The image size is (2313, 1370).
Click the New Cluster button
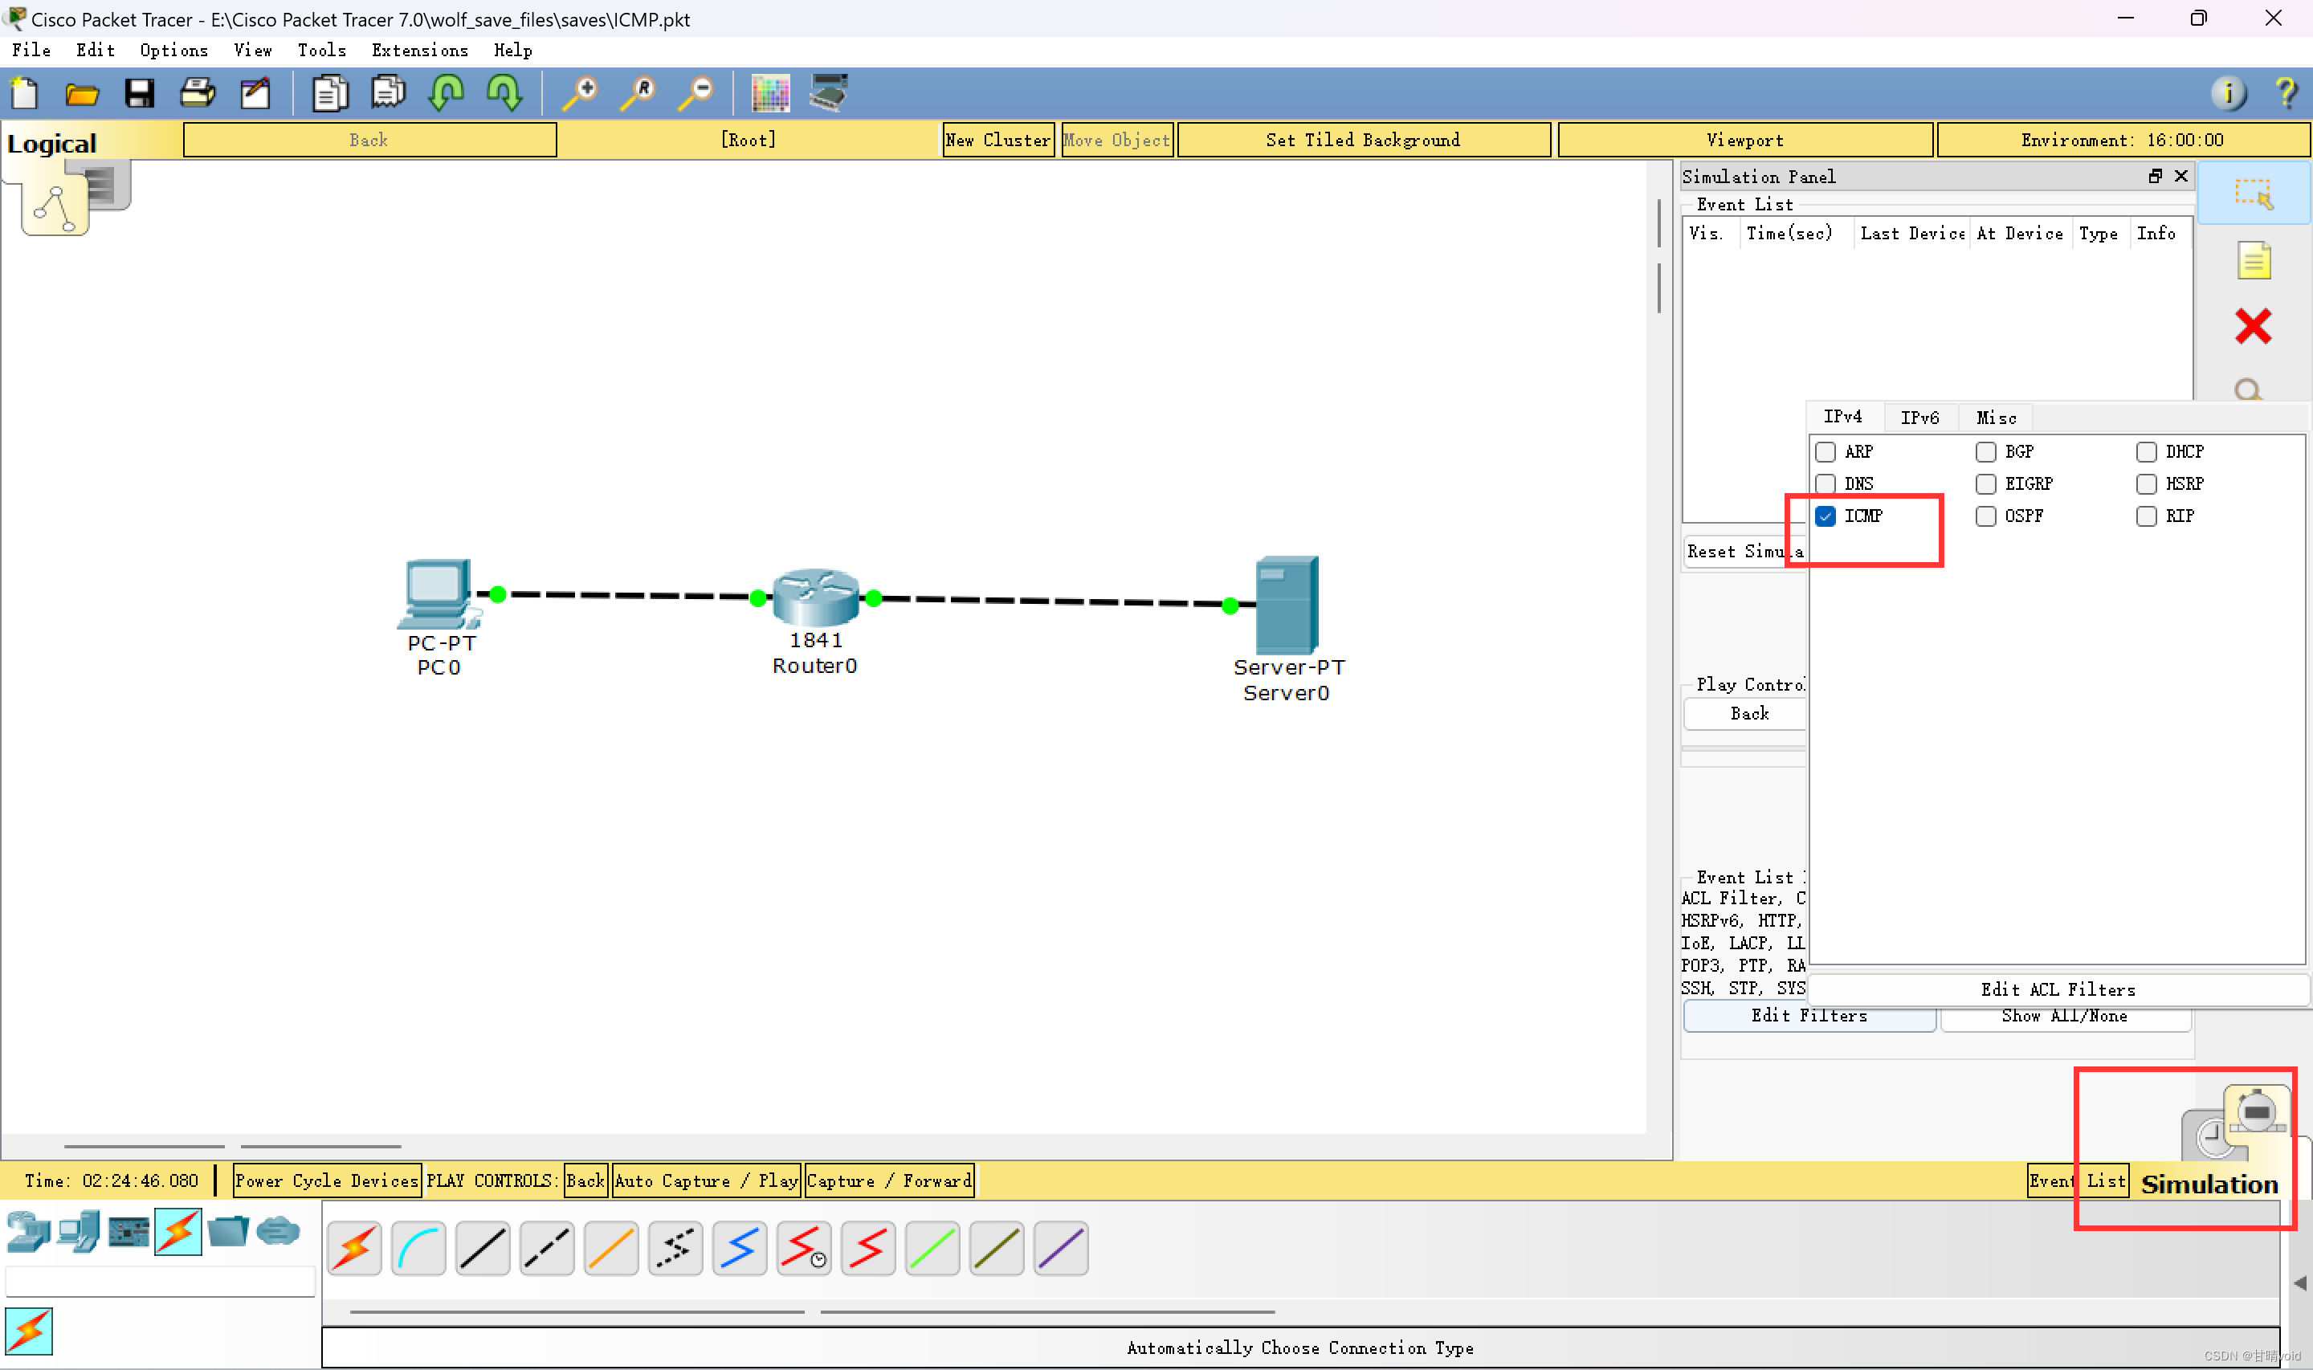click(997, 141)
